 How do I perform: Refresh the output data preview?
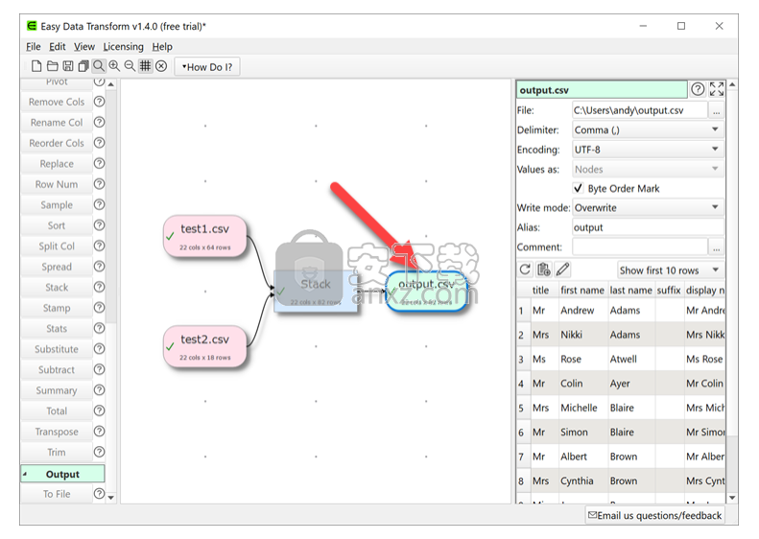tap(525, 269)
